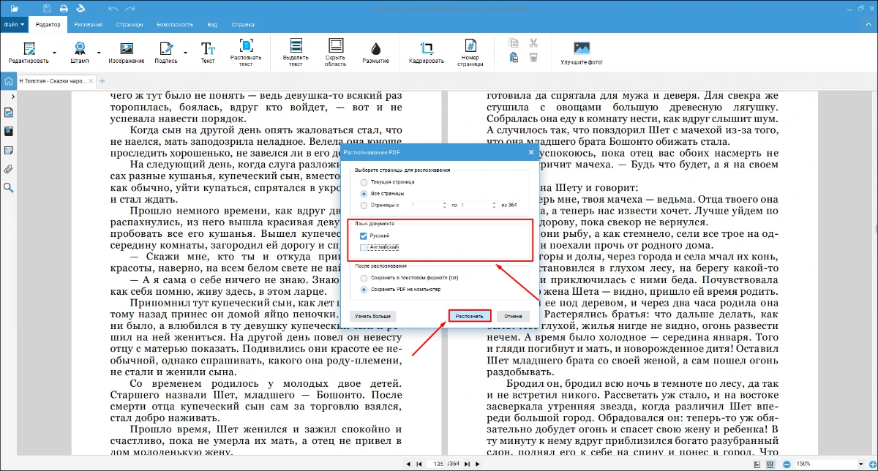Click the Распознать текст OCR tool

click(246, 52)
